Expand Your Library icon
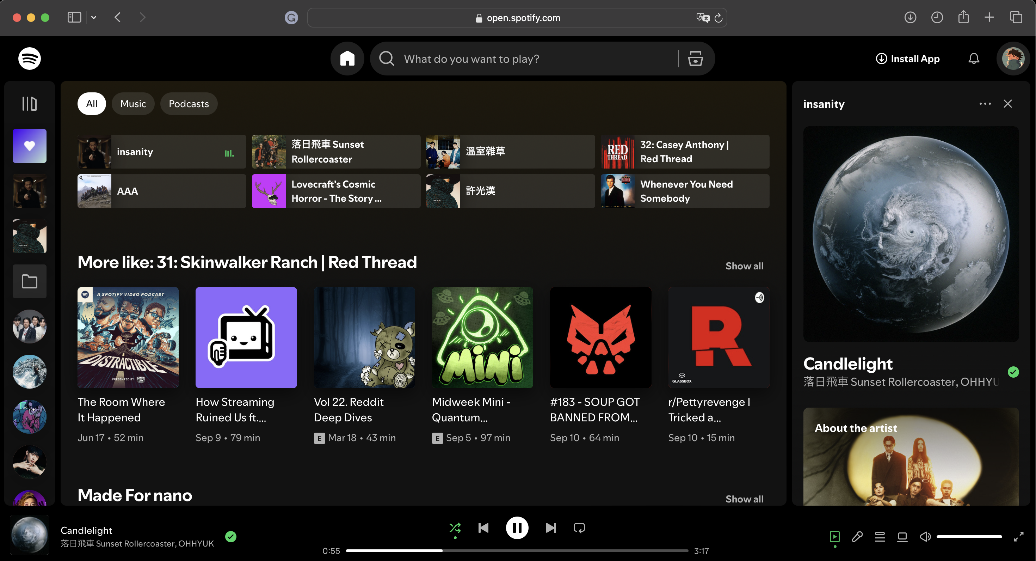 click(x=29, y=103)
